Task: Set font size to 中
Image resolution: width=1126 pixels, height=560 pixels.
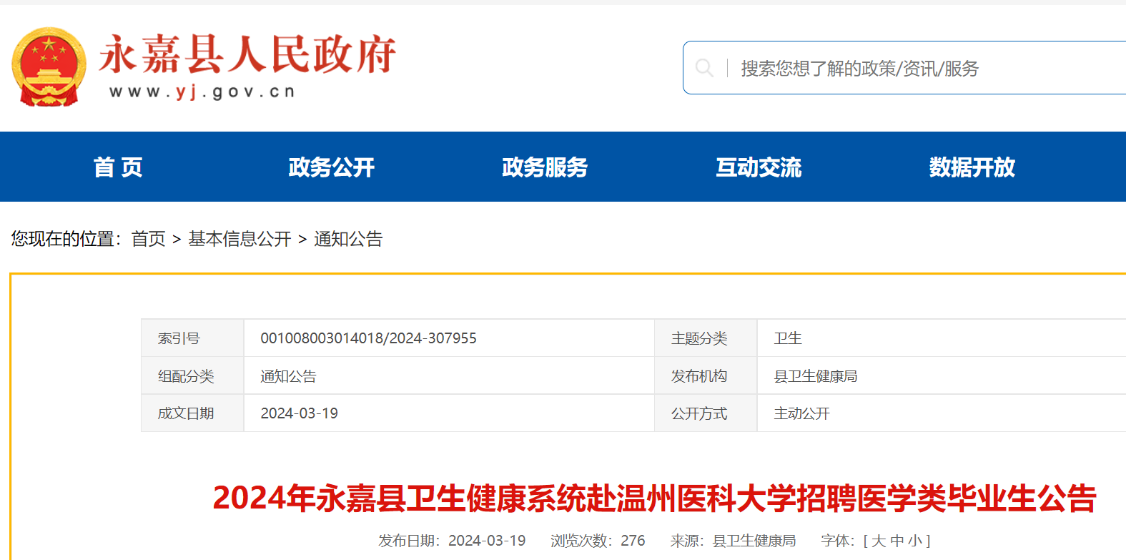Action: pos(897,541)
